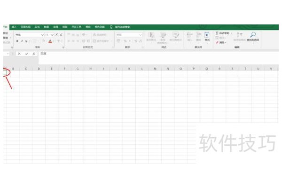This screenshot has height=188, width=282.
Task: Click the lightbulb tell-me search icon
Action: 111,27
